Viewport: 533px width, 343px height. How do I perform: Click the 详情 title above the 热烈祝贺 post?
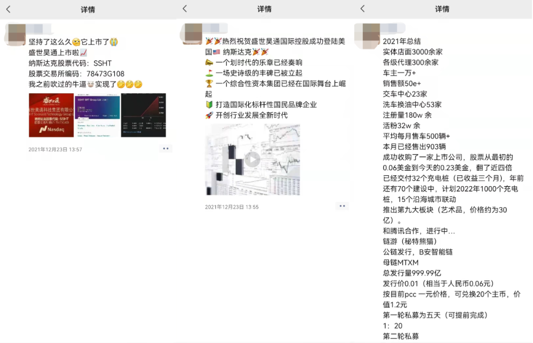click(265, 9)
